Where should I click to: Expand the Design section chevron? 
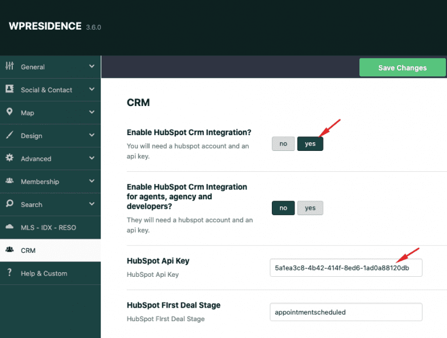coord(92,135)
